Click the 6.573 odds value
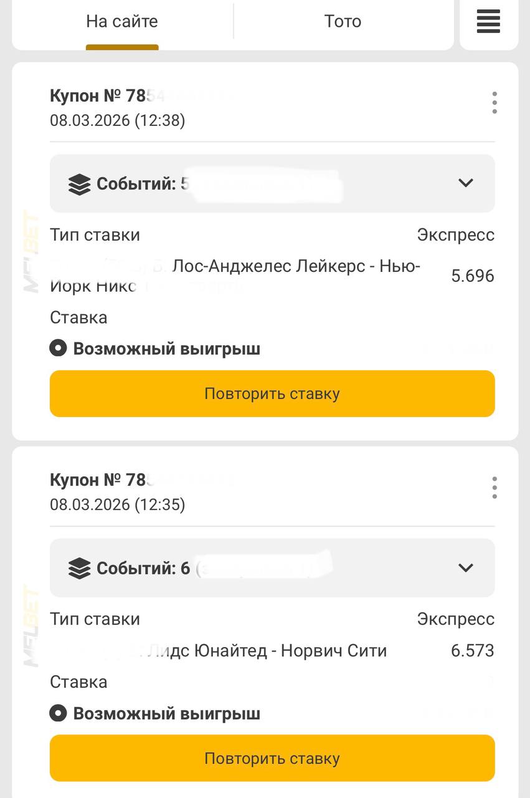 pyautogui.click(x=472, y=651)
